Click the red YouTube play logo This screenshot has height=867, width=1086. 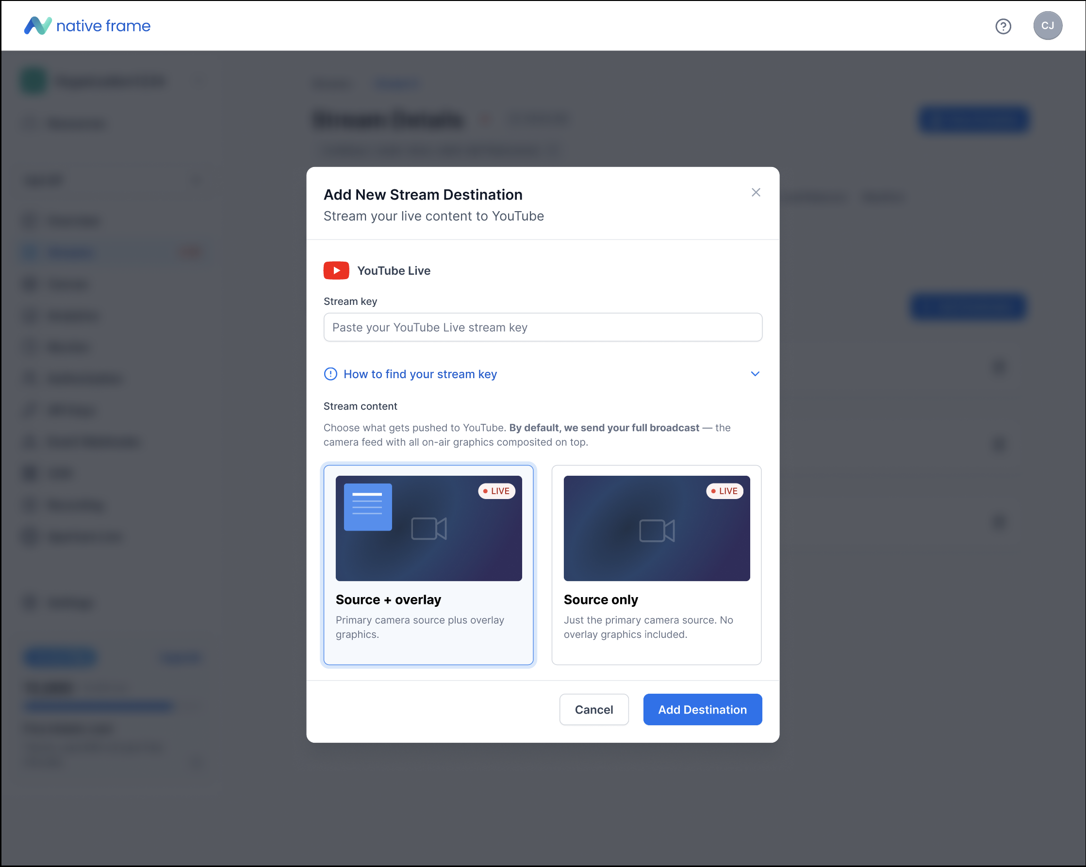[336, 270]
